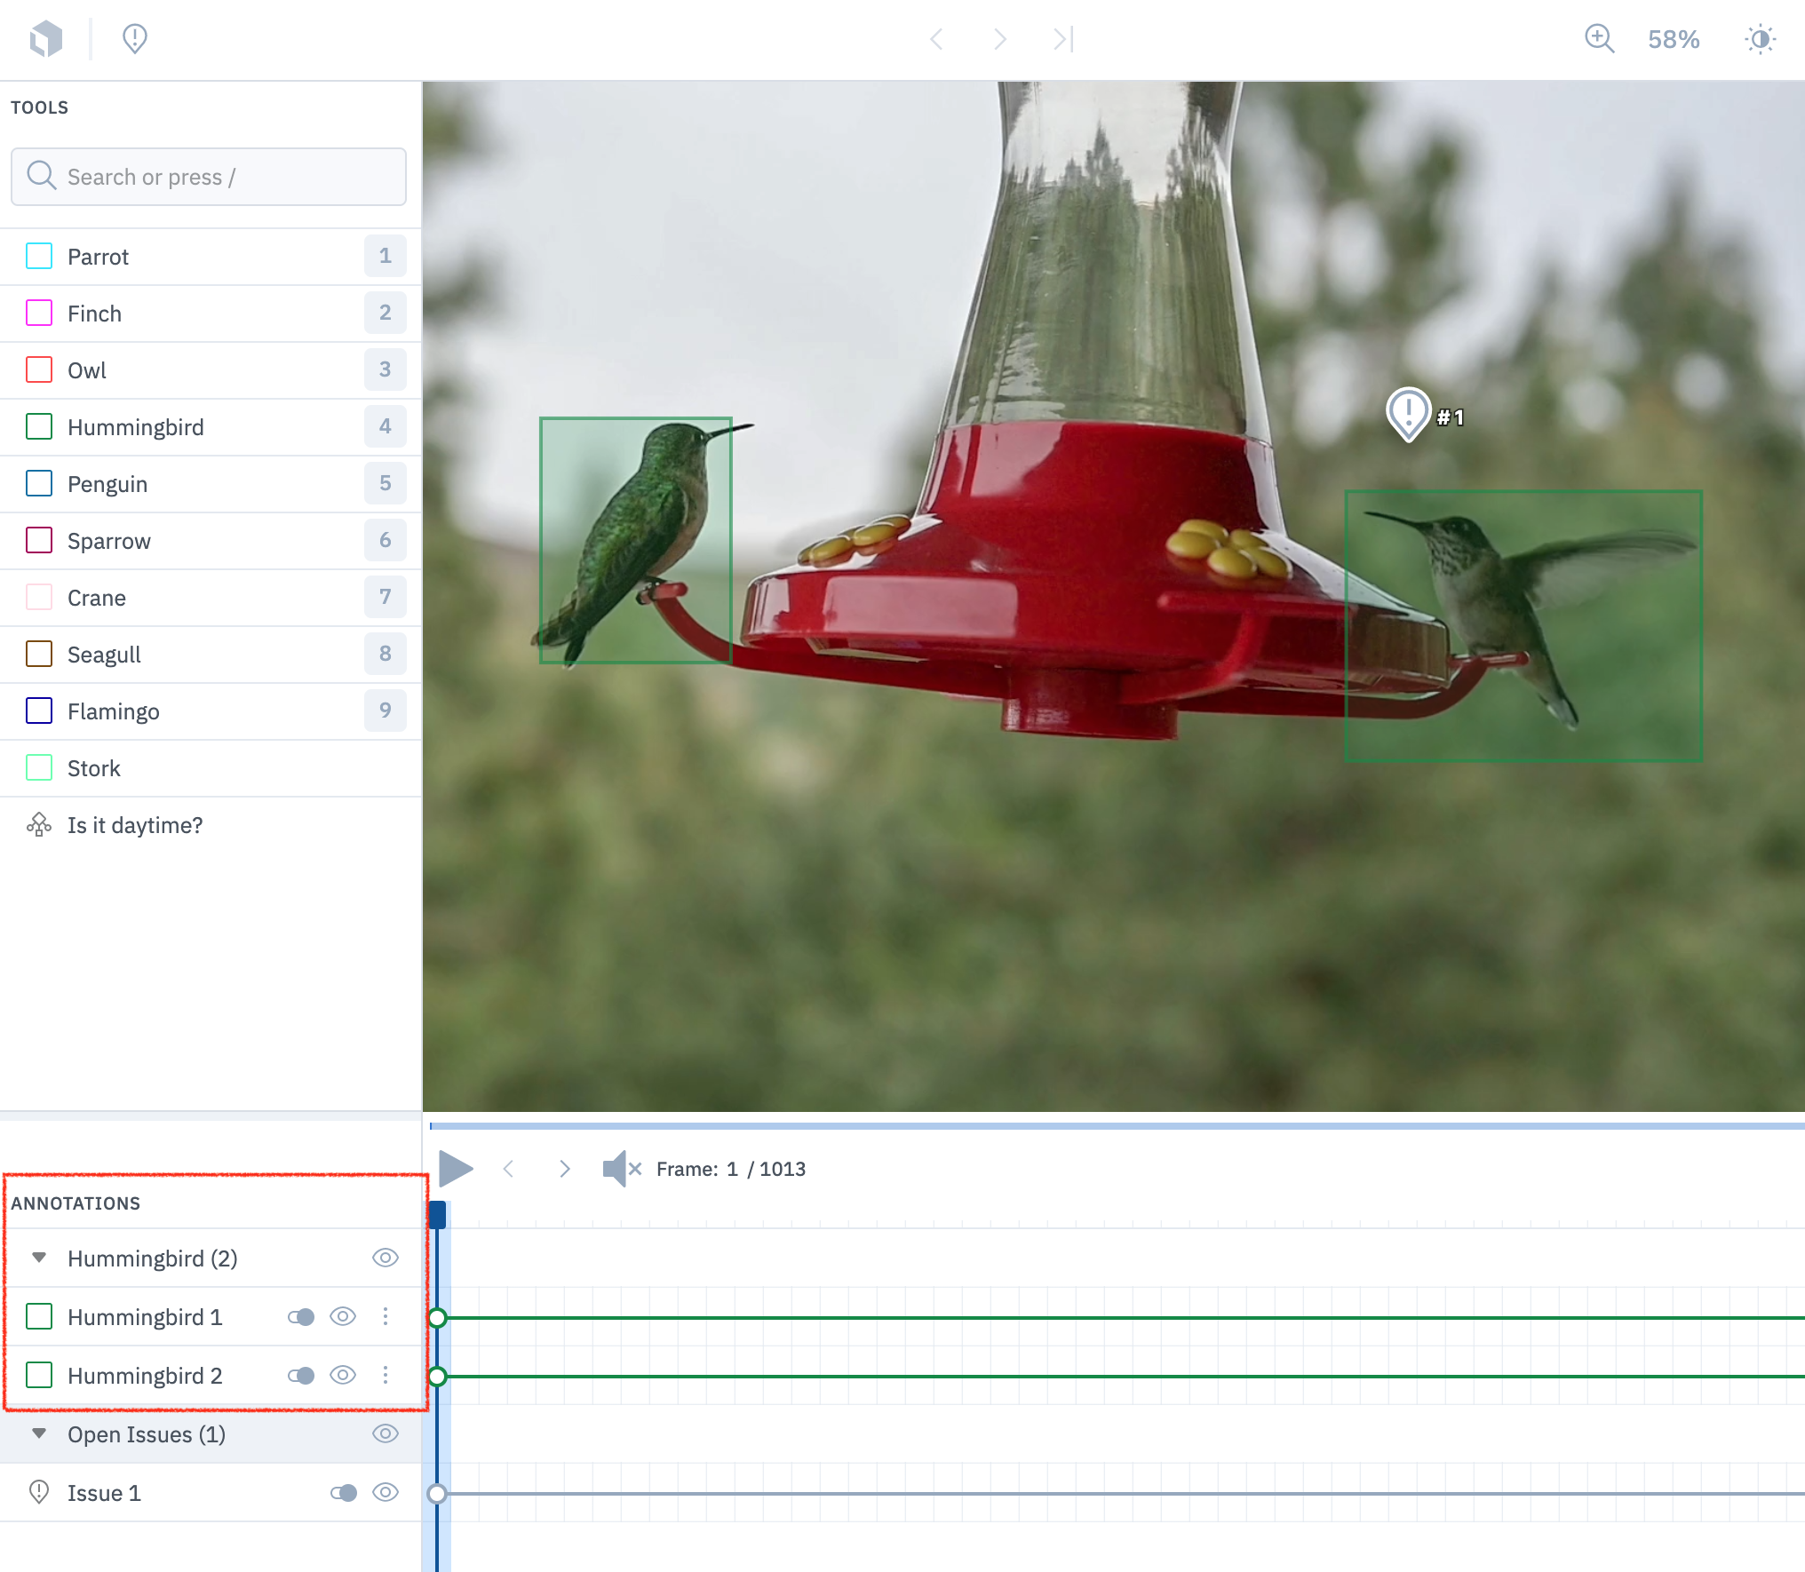Screen dimensions: 1805x1572
Task: Toggle Issue 1 switch
Action: [344, 1493]
